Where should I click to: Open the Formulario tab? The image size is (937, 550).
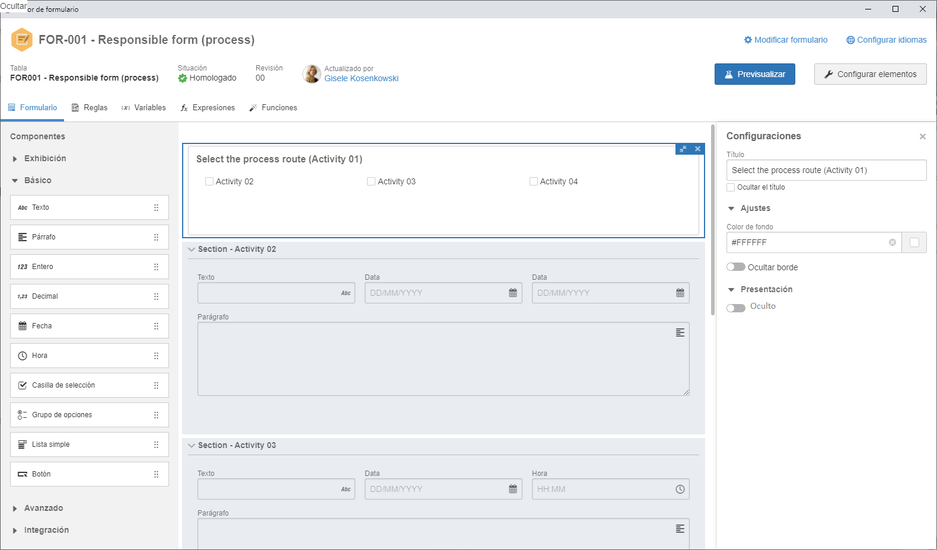point(33,108)
